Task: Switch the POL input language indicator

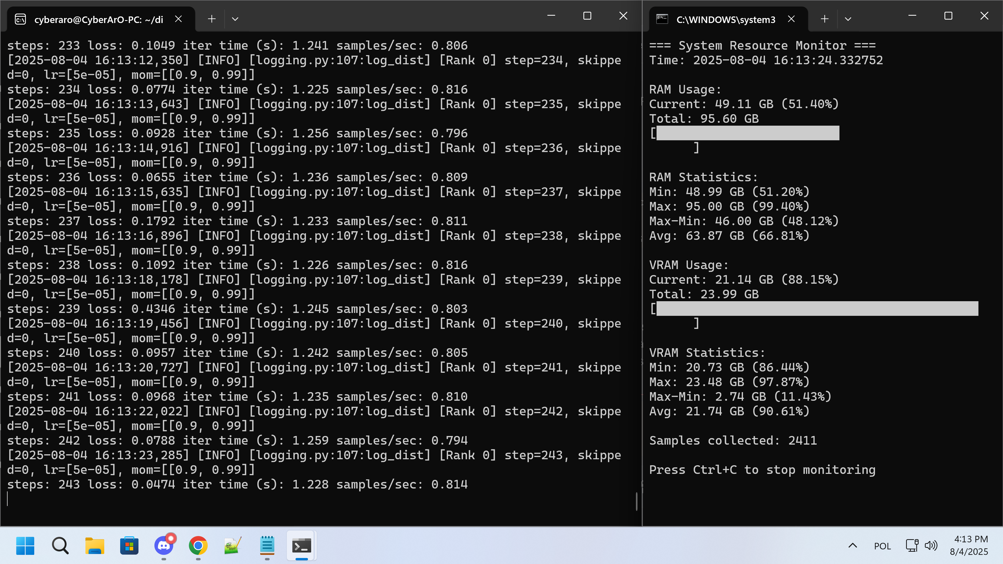Action: 882,546
